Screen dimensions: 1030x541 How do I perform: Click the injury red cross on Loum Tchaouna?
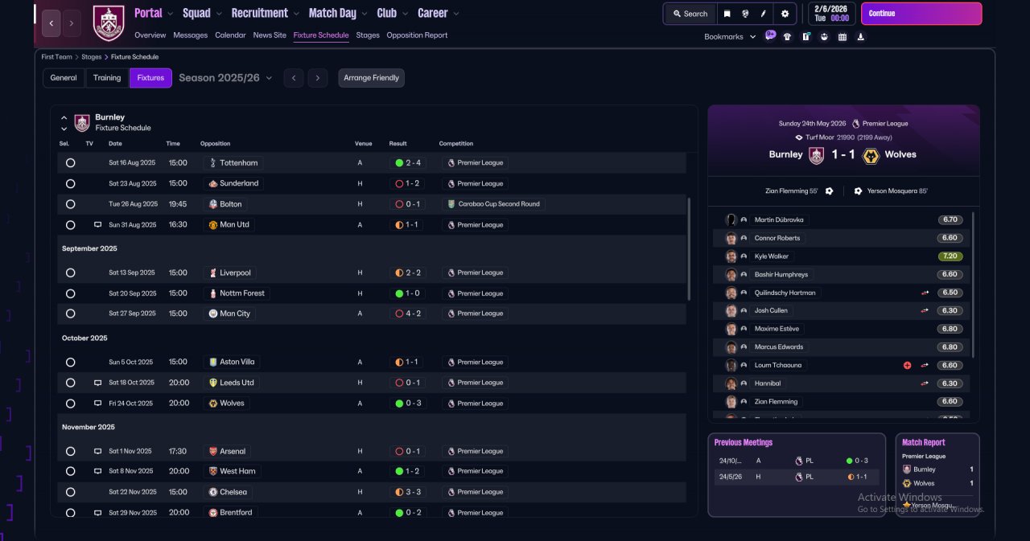(x=908, y=366)
